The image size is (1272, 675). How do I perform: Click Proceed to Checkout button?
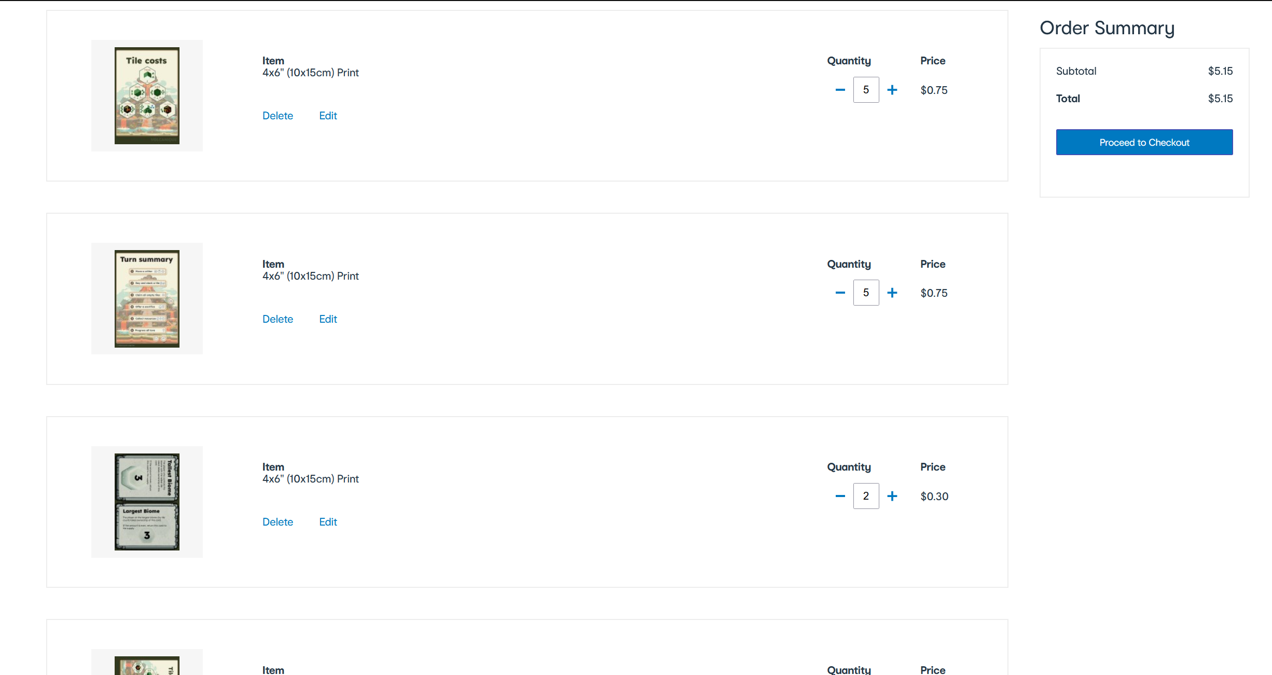(x=1144, y=142)
